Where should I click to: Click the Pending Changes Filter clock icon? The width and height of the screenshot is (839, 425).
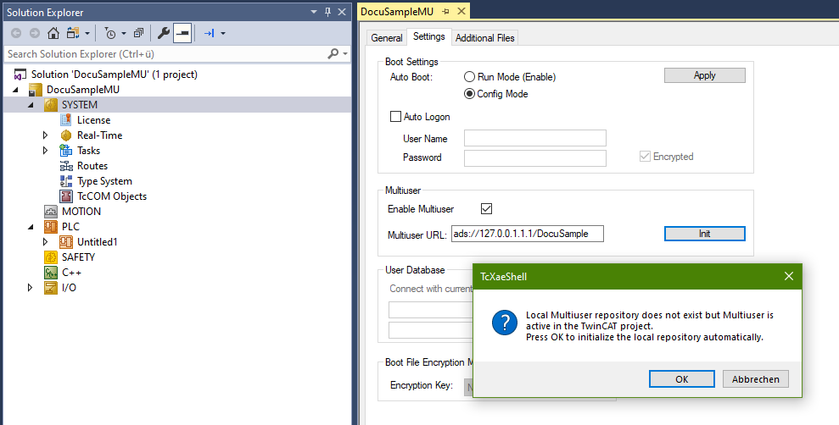(109, 34)
